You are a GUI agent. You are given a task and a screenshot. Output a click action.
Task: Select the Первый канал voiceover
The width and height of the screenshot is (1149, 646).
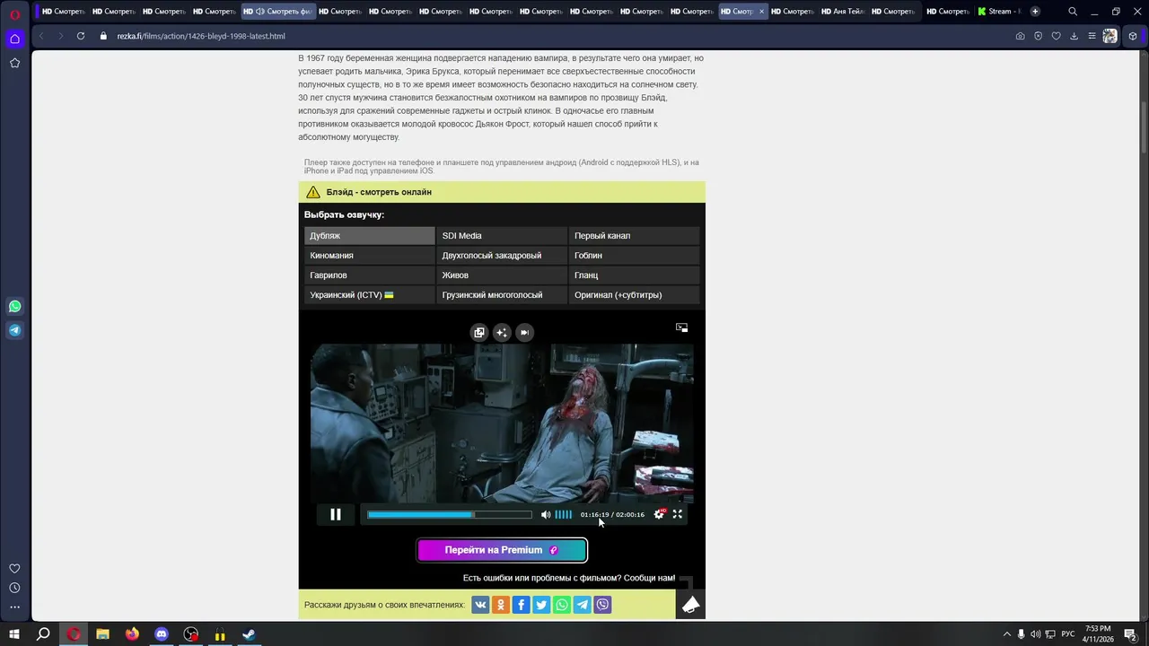[634, 236]
